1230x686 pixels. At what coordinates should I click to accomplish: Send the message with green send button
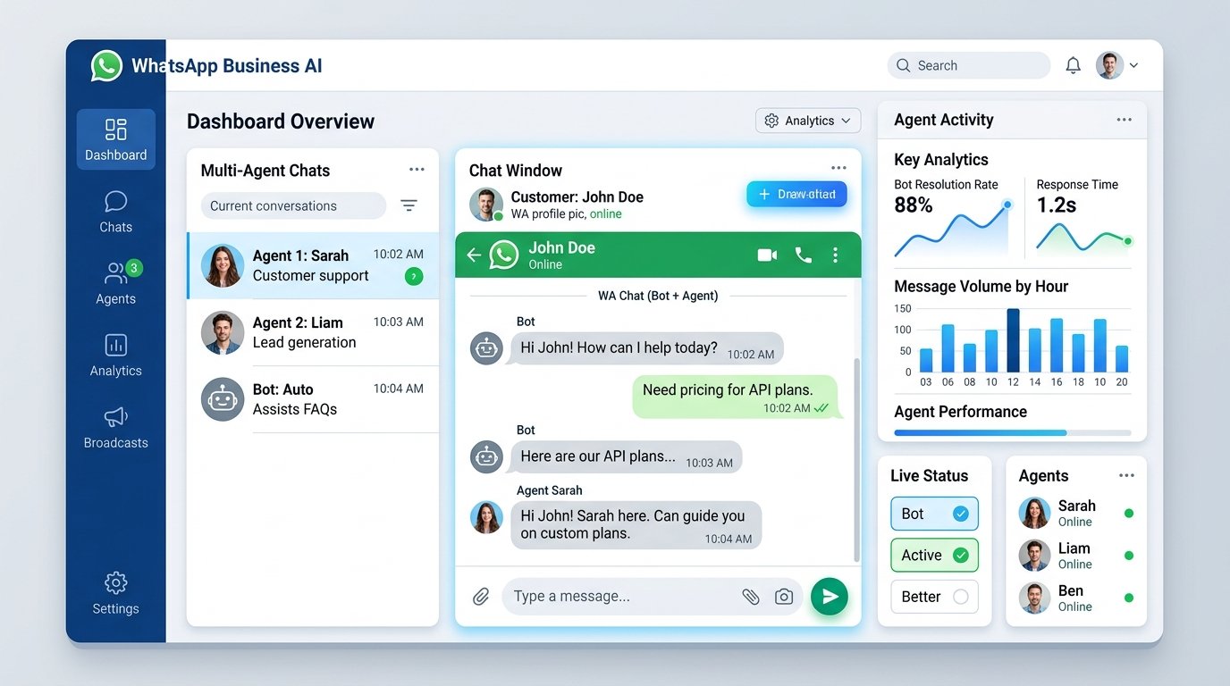point(830,597)
